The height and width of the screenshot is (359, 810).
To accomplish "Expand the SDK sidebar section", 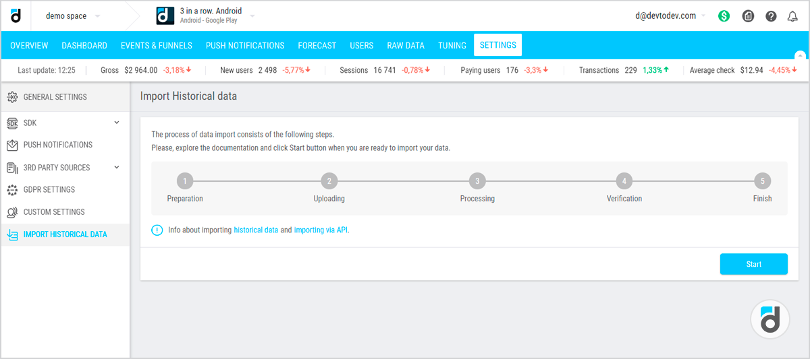I will click(116, 123).
